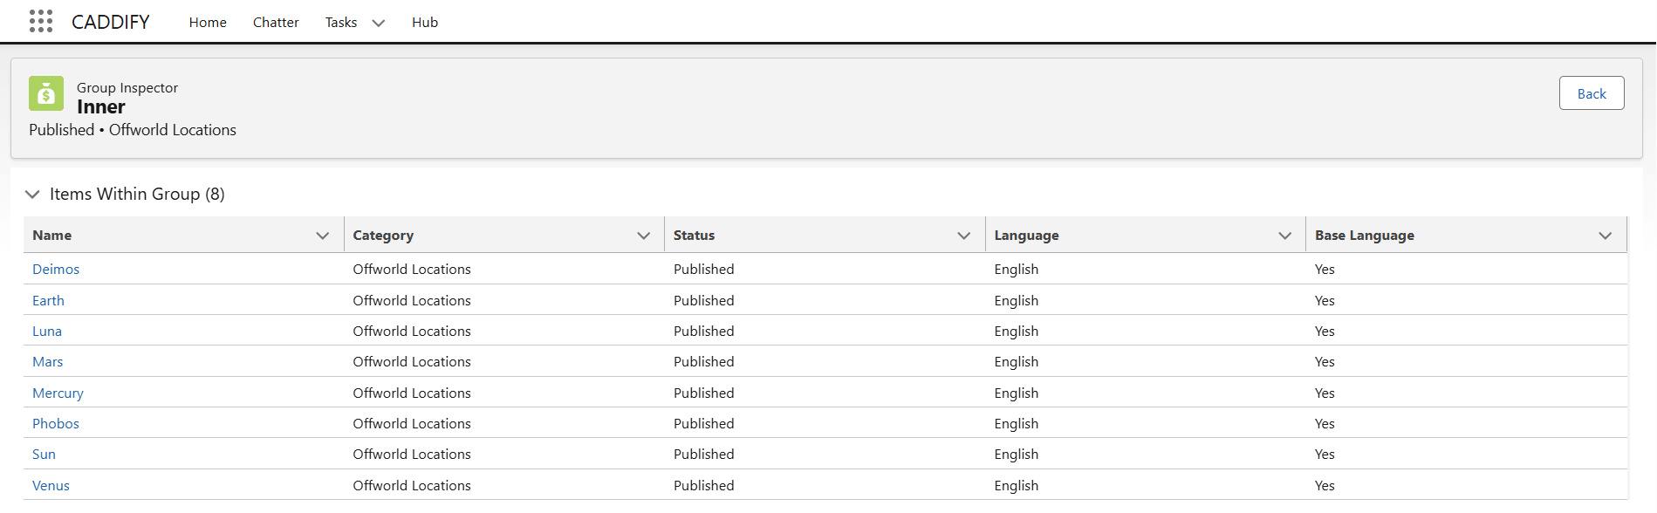
Task: Go to the Home tab
Action: (x=208, y=23)
